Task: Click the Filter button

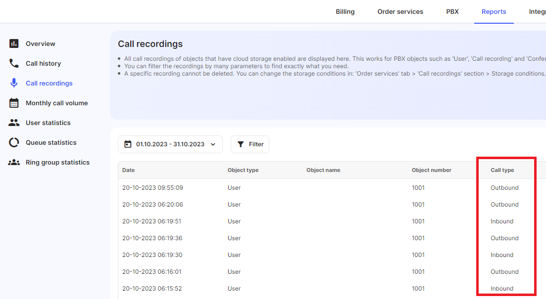Action: pyautogui.click(x=250, y=144)
